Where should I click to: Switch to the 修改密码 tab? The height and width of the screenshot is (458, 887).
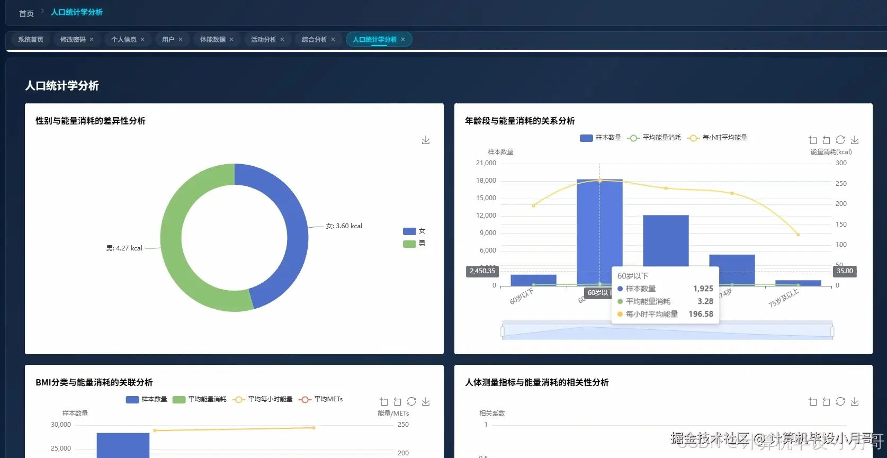tap(73, 40)
